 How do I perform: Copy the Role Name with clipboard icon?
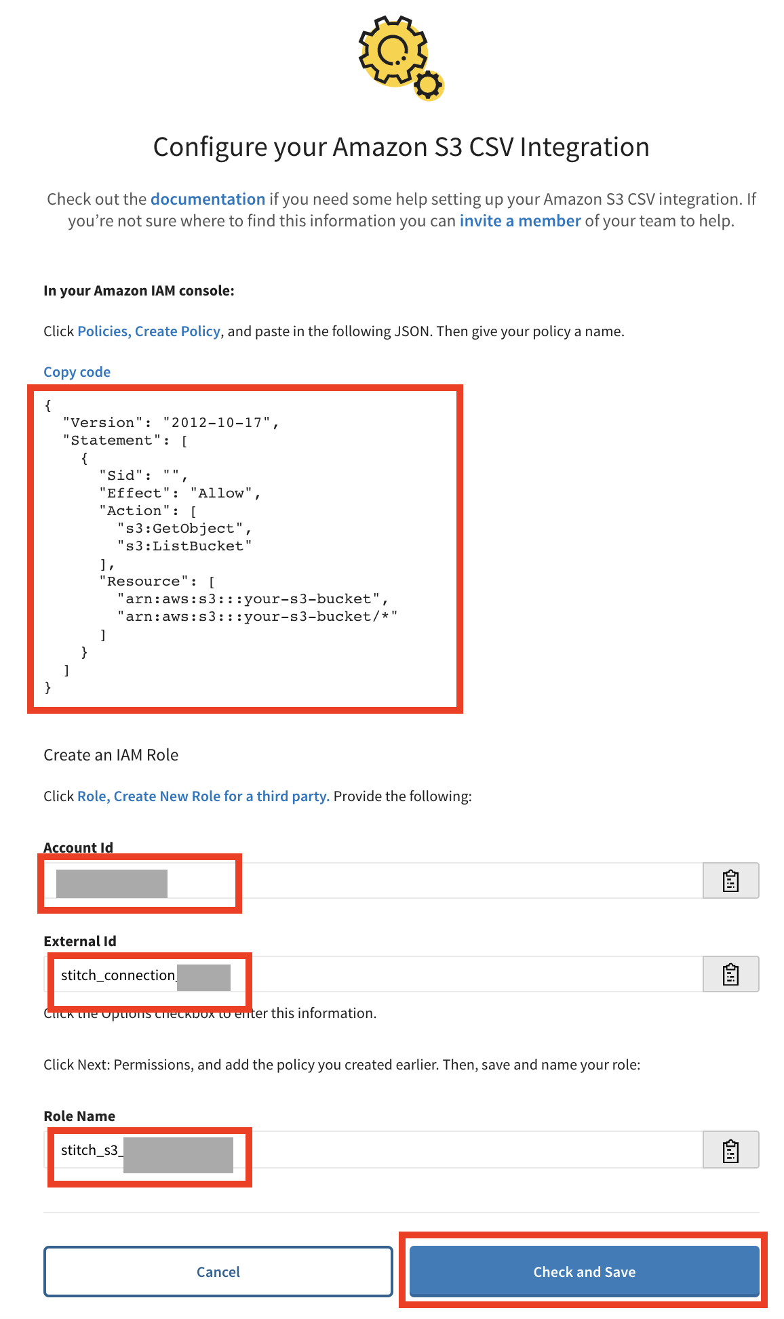[730, 1150]
